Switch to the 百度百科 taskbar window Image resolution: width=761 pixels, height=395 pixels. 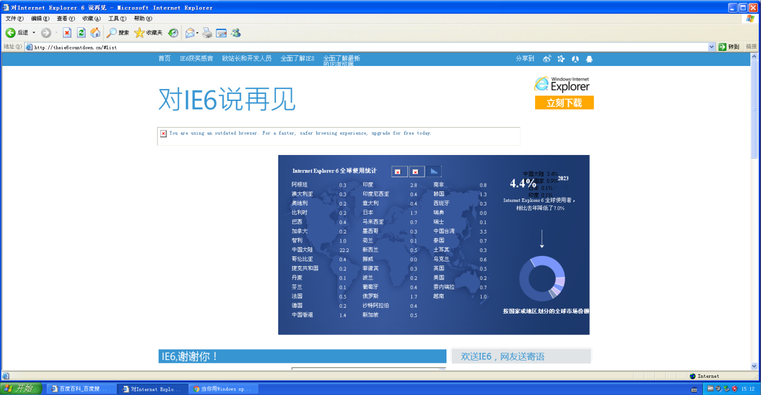[x=81, y=388]
